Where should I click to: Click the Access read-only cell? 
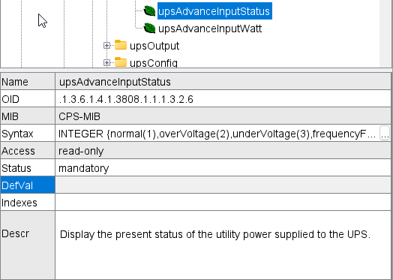(223, 151)
